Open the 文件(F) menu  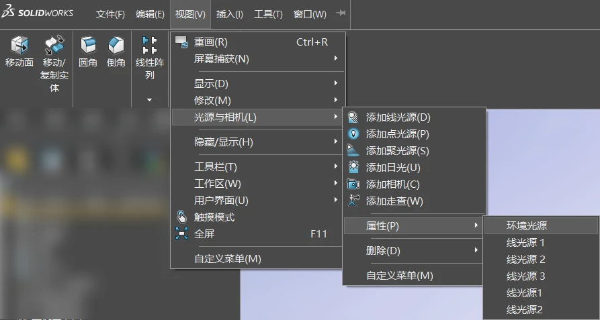(110, 14)
